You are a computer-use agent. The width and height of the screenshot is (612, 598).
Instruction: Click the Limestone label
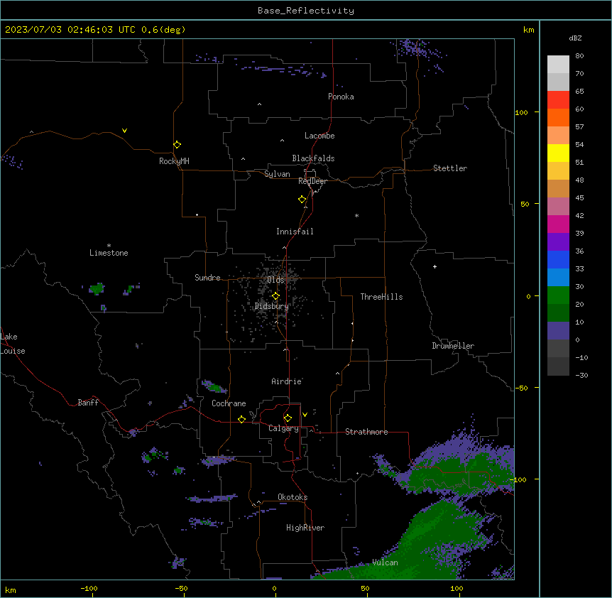point(109,253)
